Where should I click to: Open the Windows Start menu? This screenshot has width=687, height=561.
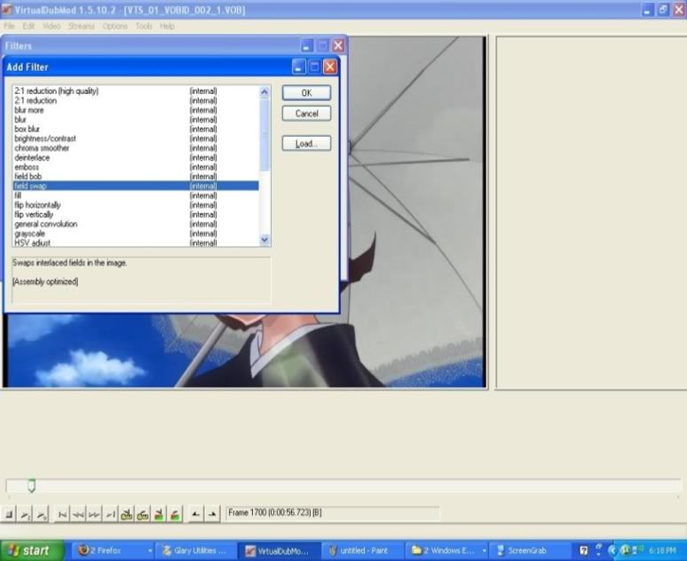pos(33,550)
